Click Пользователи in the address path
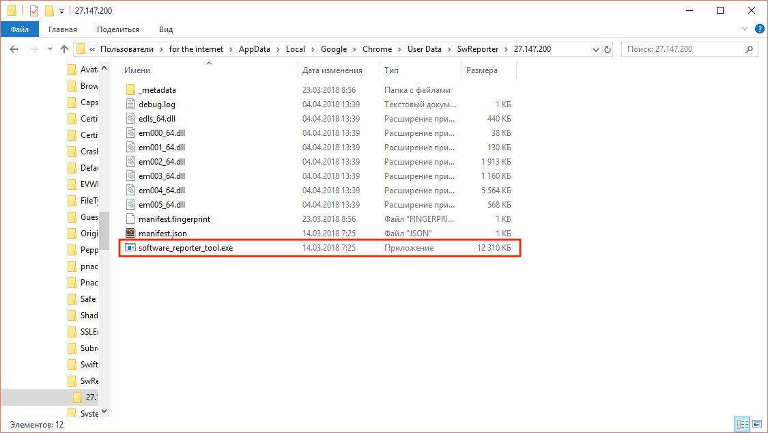Image resolution: width=768 pixels, height=433 pixels. [x=127, y=49]
